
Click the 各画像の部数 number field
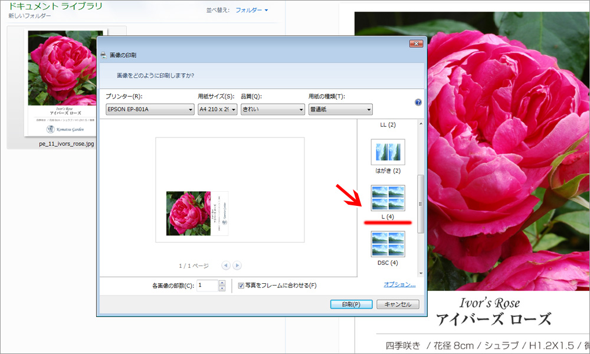pyautogui.click(x=207, y=286)
